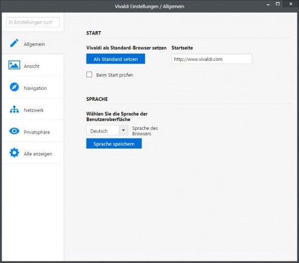The image size is (299, 263).
Task: Show all settings via Alle anzeigen
Action: coord(33,153)
